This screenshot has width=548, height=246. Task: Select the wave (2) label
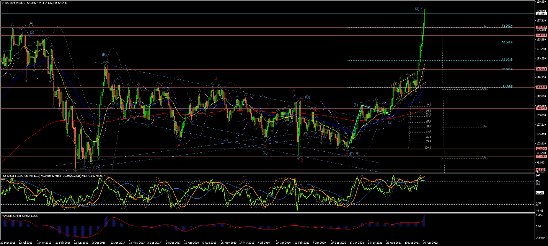[390, 122]
